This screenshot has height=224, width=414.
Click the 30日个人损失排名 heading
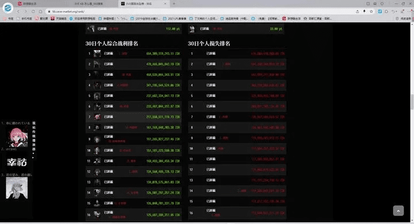(x=209, y=44)
